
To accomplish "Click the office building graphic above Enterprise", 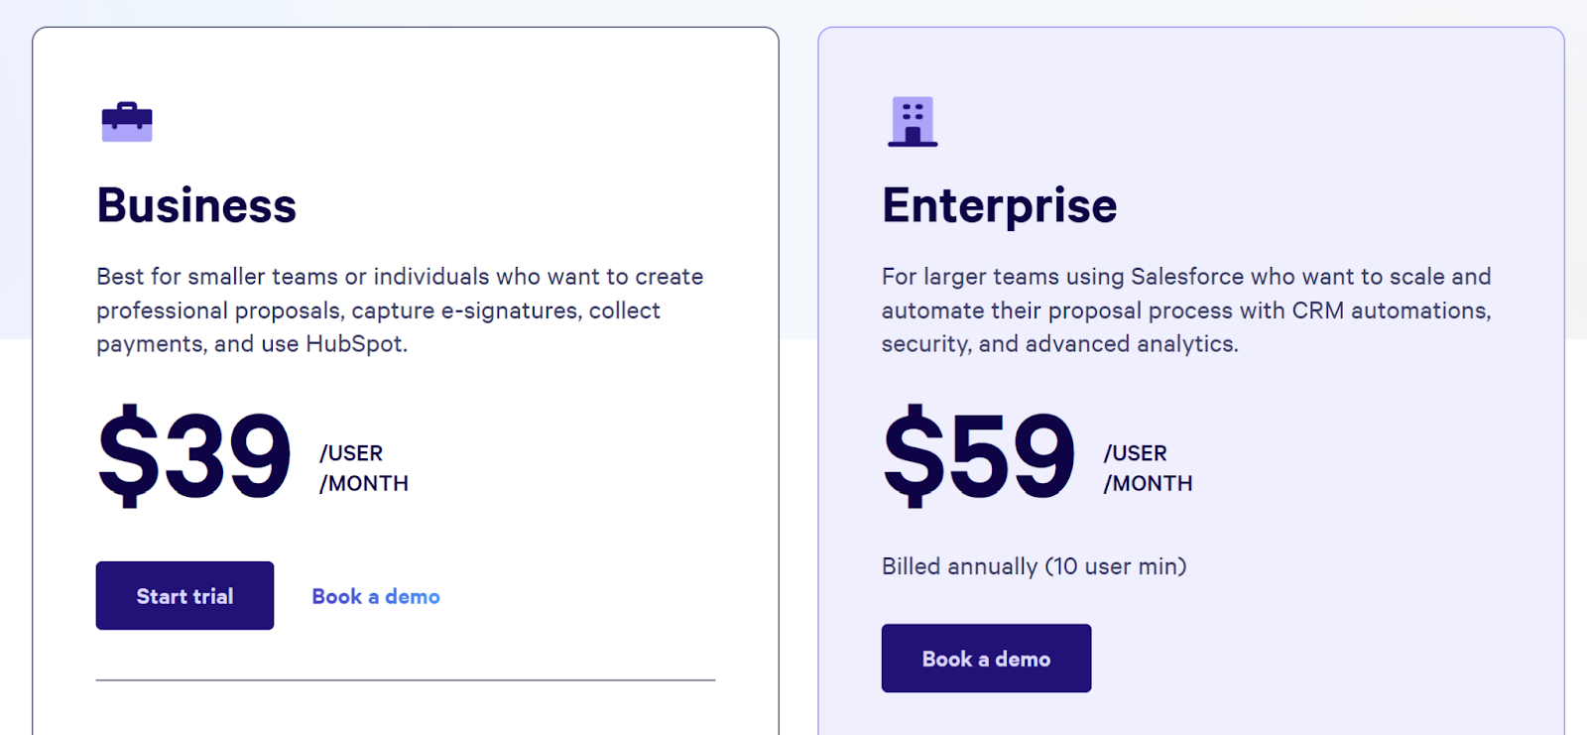I will pyautogui.click(x=913, y=120).
